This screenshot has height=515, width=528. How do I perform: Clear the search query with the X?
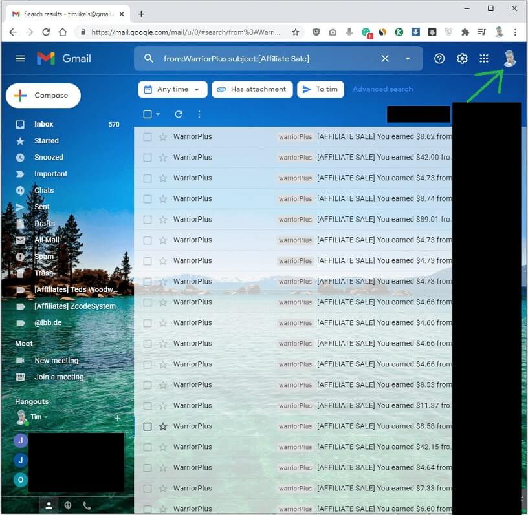[385, 59]
